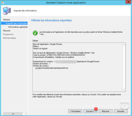The width and height of the screenshot is (132, 116).
Task: Cancel the wizard with Annuler
Action: click(x=121, y=111)
